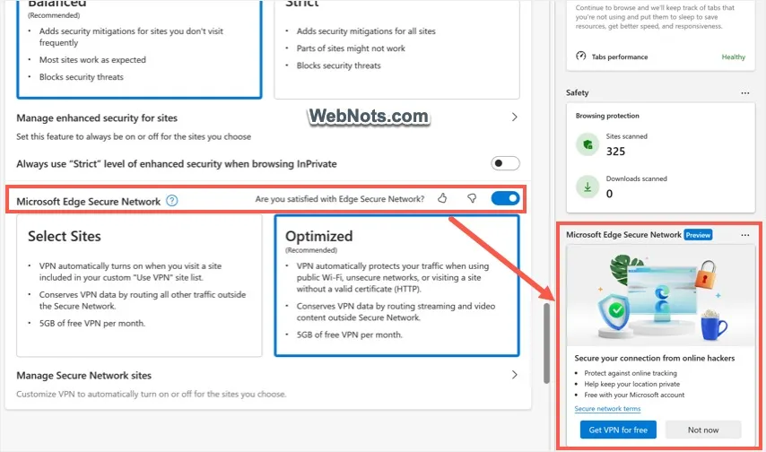Open the Secure network terms link
This screenshot has height=452, width=766.
point(607,409)
